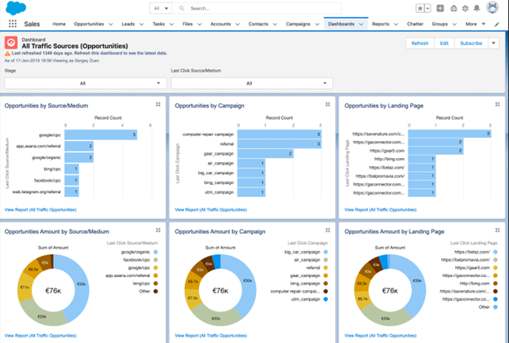Image resolution: width=509 pixels, height=343 pixels.
Task: Open the Accounts tab dropdown chevron
Action: coord(237,24)
